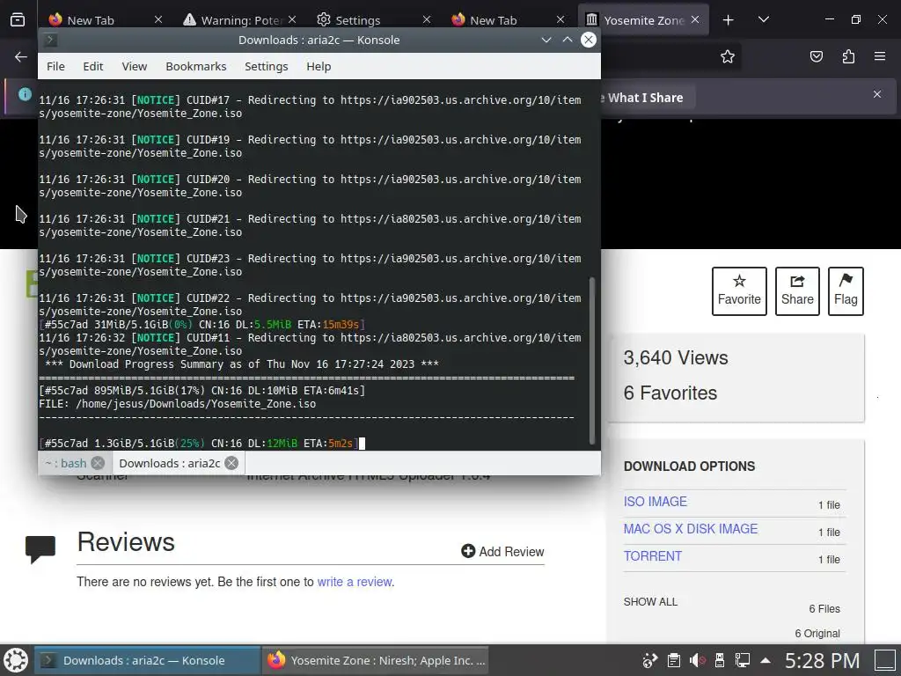Click the show desktop button in panel
Image resolution: width=901 pixels, height=676 pixels.
pyautogui.click(x=885, y=660)
